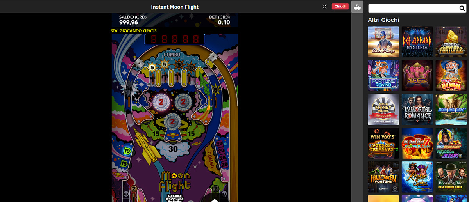This screenshot has height=202, width=469.
Task: Open the 50 Red Hot 7 Clover game
Action: click(x=417, y=143)
